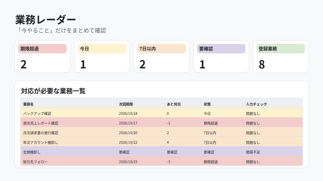The height and width of the screenshot is (181, 323).
Task: Click the 業務レーダー page title
Action: tap(45, 19)
